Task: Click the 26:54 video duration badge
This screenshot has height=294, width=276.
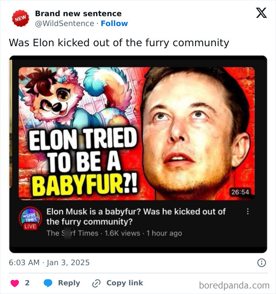Action: click(x=240, y=192)
